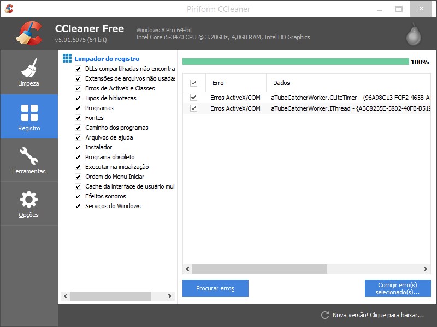Click the title bar CCleaner icon
Screen dimensions: 437x327
tap(9, 9)
